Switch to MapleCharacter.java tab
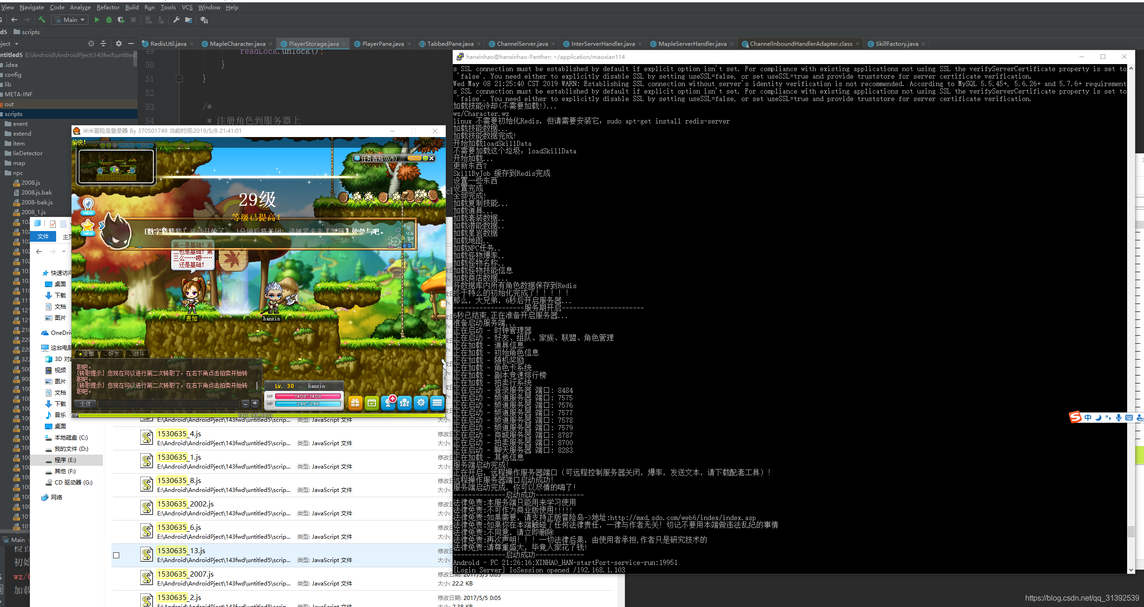 click(237, 44)
